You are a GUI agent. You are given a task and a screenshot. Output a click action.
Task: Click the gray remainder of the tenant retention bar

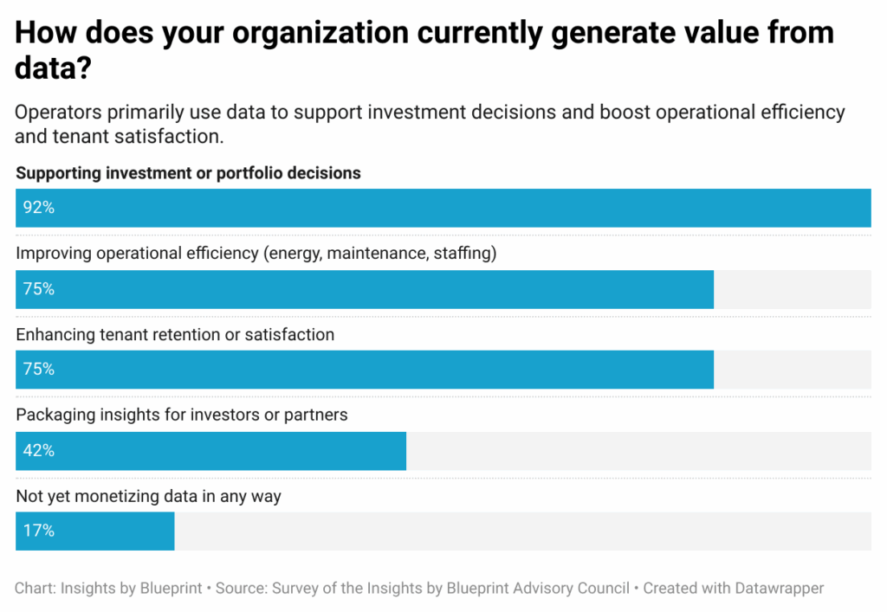[x=792, y=370]
